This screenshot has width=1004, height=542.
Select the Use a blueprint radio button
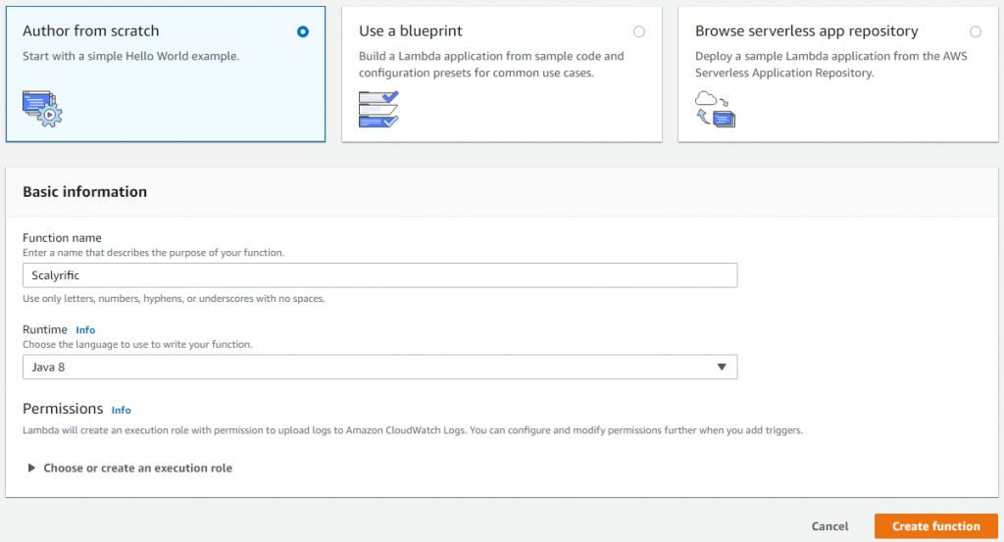click(x=639, y=31)
